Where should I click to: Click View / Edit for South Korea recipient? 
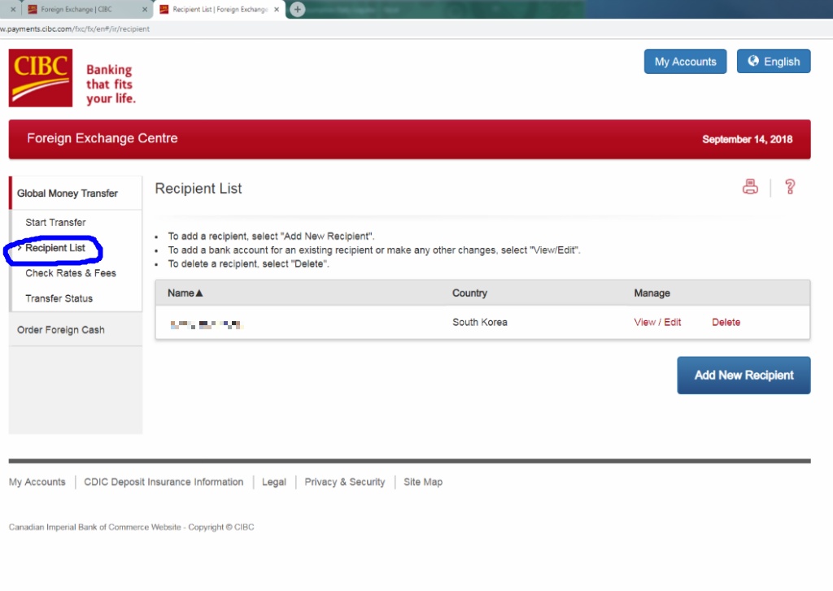(657, 322)
